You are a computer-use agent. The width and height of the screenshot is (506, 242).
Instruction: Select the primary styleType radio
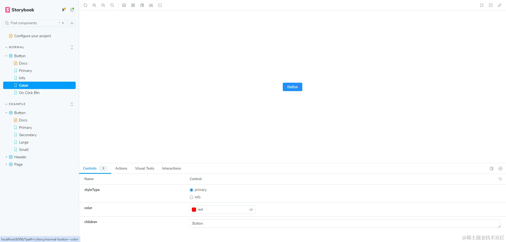tap(191, 190)
